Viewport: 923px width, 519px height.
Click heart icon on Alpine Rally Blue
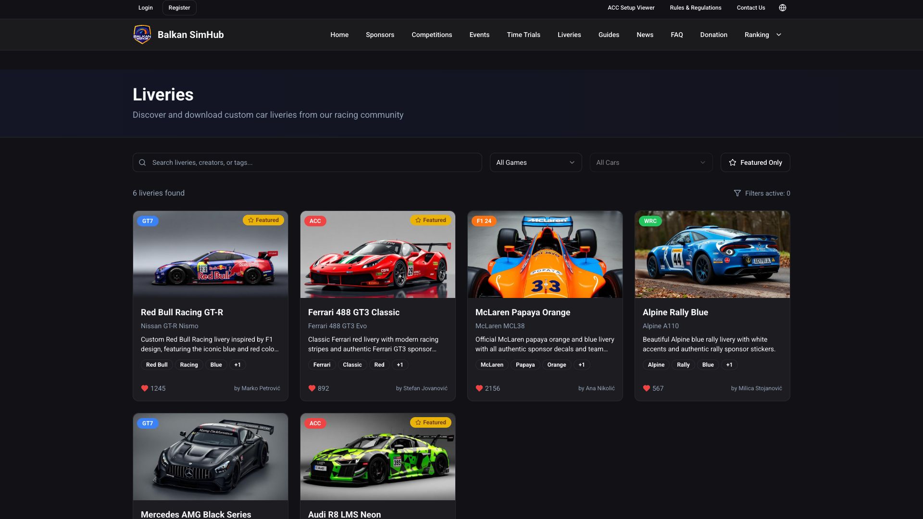(x=647, y=388)
